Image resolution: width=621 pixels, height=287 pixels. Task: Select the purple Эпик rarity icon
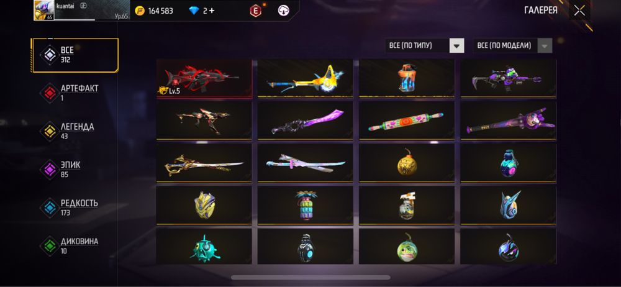tap(50, 170)
